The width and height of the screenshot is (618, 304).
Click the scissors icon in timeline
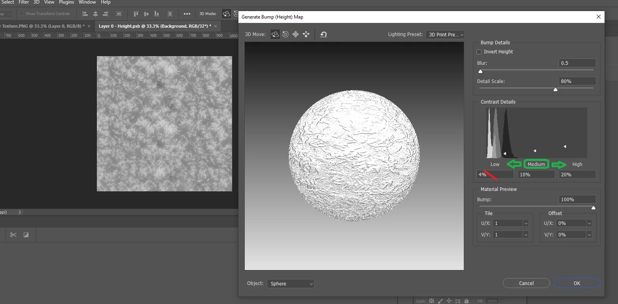click(x=13, y=235)
